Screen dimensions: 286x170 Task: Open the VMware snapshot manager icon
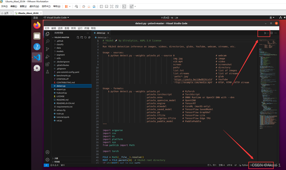point(94,6)
